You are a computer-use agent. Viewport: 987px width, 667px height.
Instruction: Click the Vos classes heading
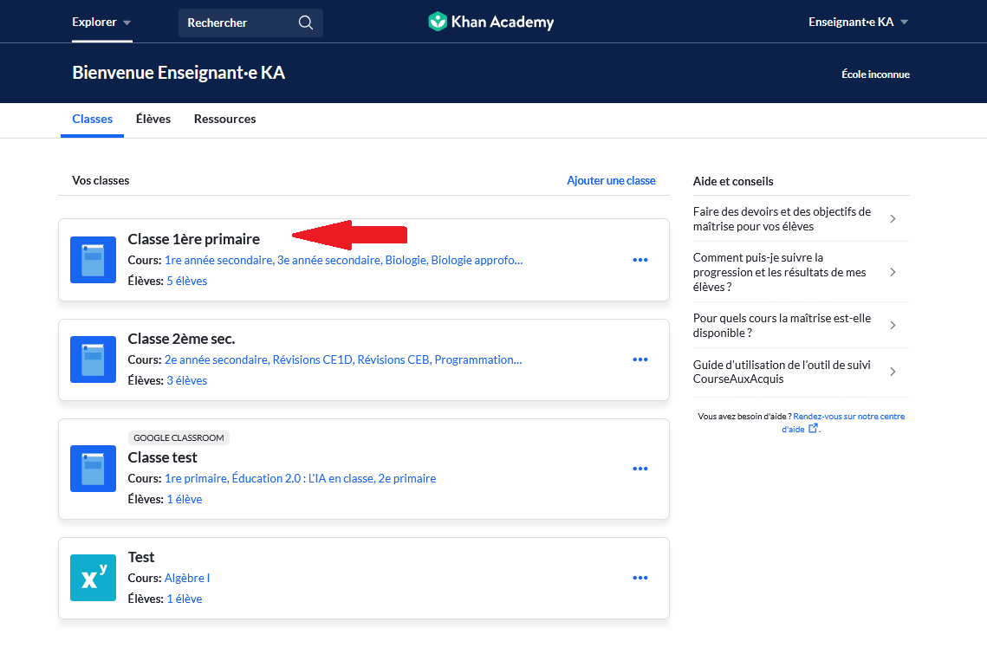click(x=101, y=180)
